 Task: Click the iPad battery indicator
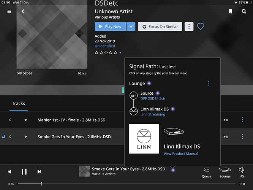[x=249, y=2]
